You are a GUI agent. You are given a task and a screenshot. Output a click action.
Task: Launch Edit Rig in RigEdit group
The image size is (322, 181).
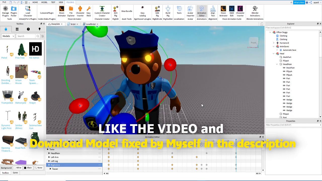coord(115,12)
